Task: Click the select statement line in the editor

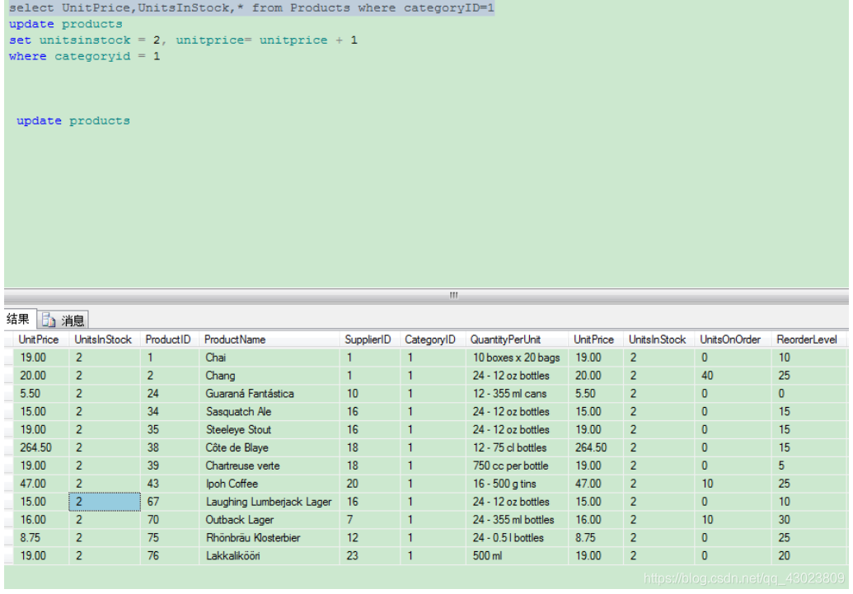Action: pos(251,7)
